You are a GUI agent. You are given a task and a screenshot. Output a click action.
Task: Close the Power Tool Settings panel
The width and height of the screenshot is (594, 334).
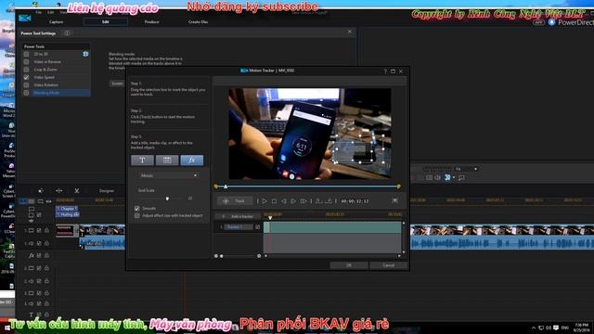350,32
